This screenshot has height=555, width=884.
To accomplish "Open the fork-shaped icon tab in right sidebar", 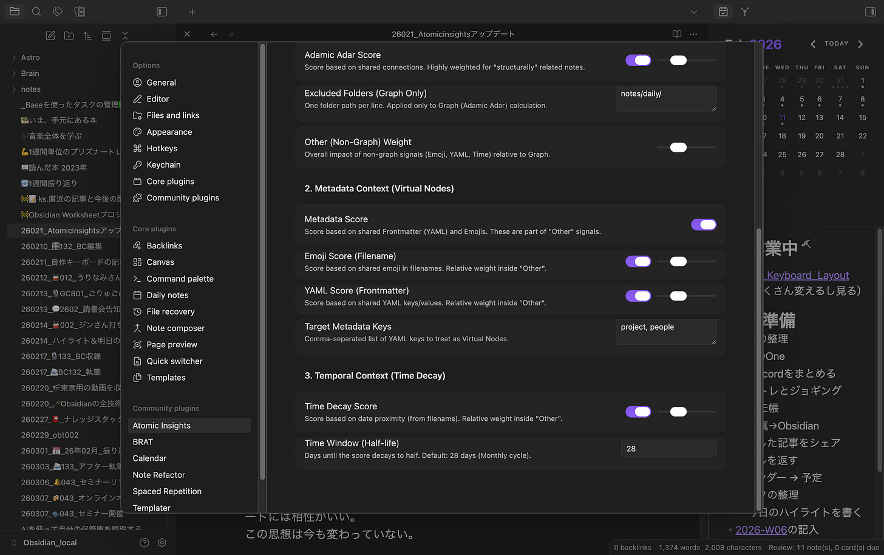I will point(745,12).
